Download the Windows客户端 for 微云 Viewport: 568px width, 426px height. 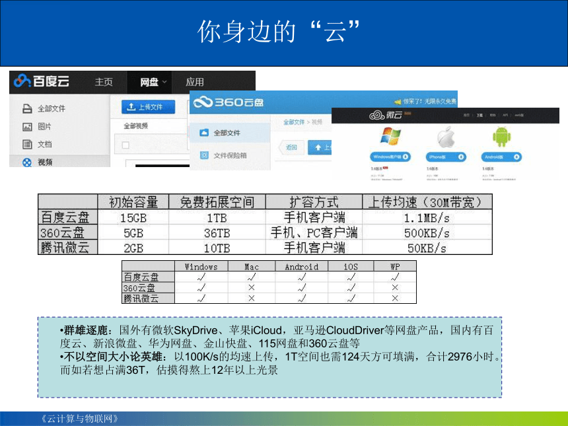(x=390, y=157)
